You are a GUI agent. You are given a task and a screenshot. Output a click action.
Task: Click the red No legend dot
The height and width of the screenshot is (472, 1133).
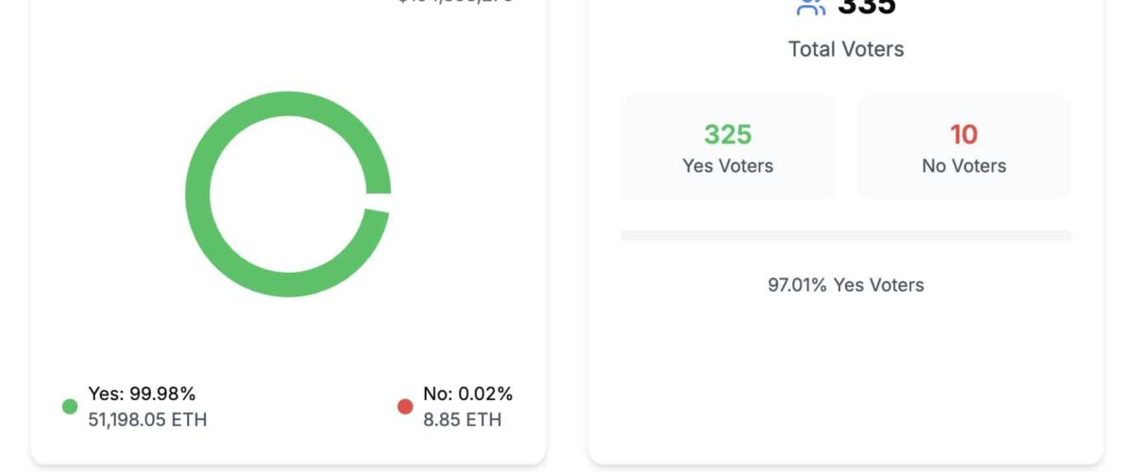pos(405,407)
